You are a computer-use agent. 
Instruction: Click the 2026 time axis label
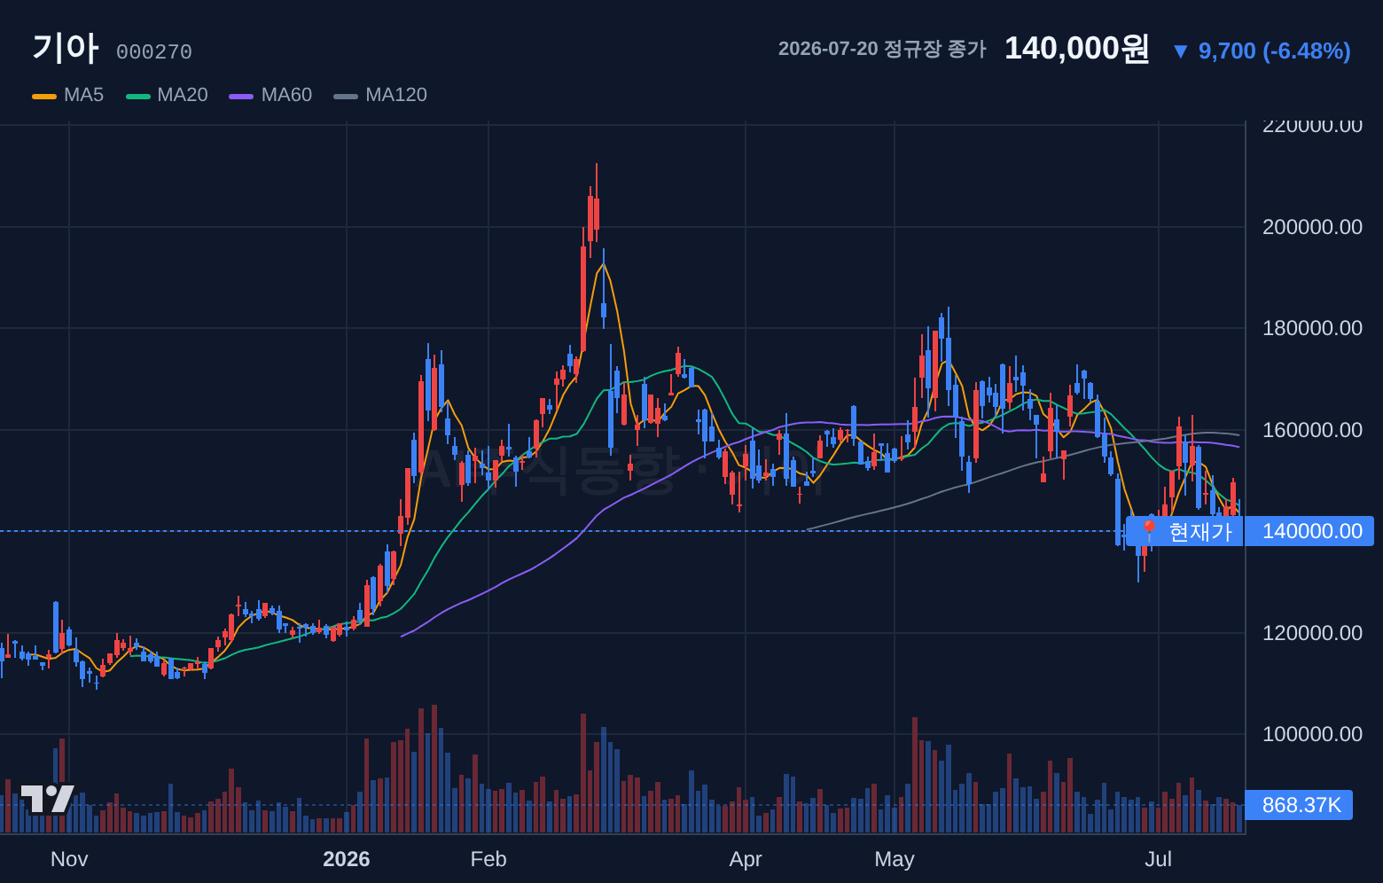tap(347, 859)
